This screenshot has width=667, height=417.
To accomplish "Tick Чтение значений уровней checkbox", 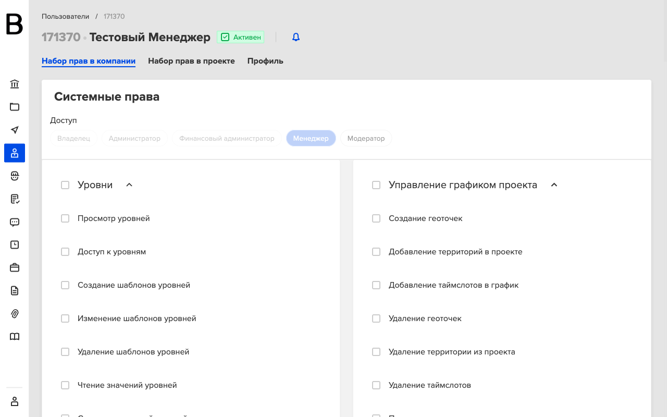I will pos(65,385).
